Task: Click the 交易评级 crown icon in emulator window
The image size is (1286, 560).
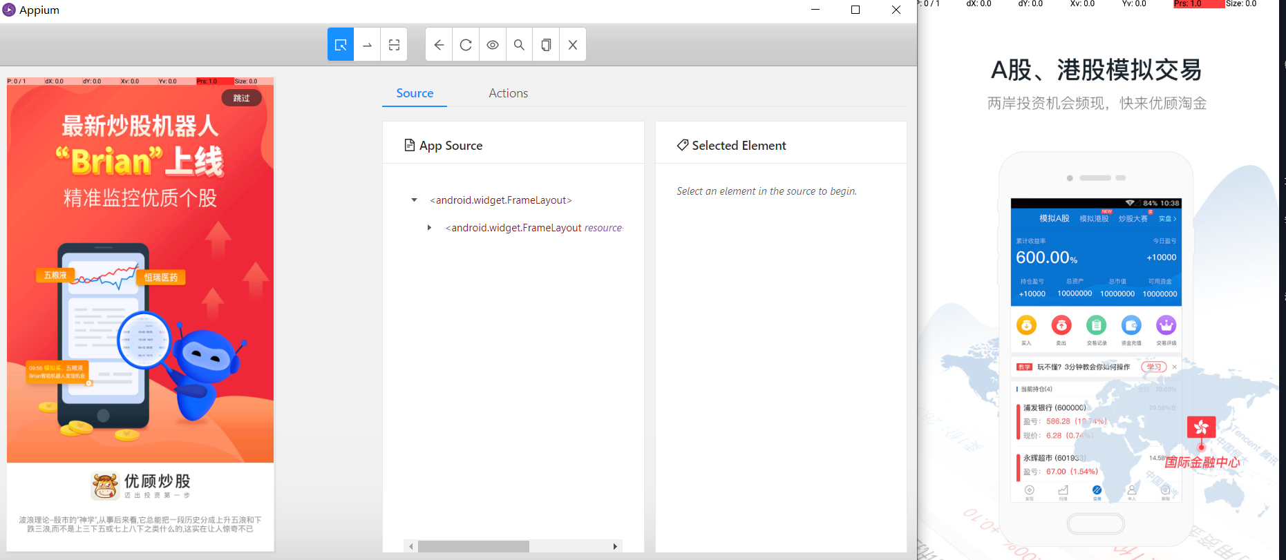Action: pos(1166,325)
